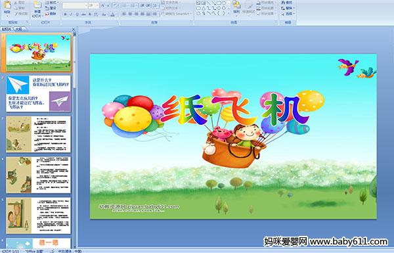Image resolution: width=394 pixels, height=253 pixels.
Task: Switch to the Outline pane tab
Action: point(18,29)
